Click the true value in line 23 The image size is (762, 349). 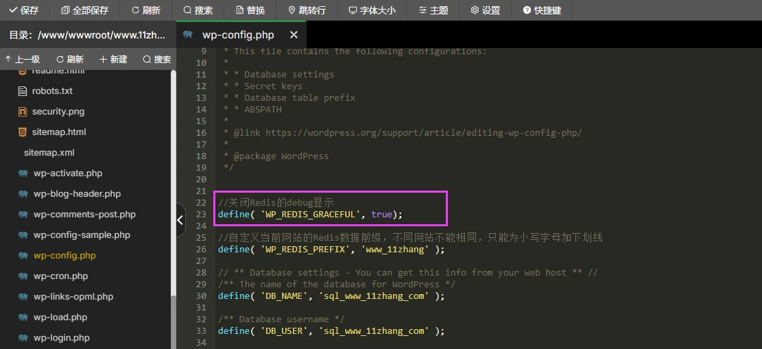pyautogui.click(x=381, y=215)
